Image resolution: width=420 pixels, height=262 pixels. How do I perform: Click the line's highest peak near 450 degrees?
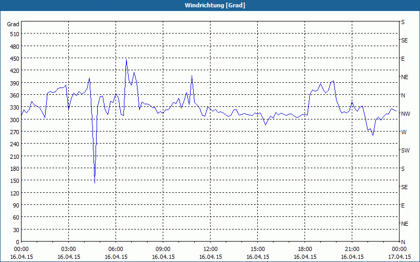(x=126, y=60)
